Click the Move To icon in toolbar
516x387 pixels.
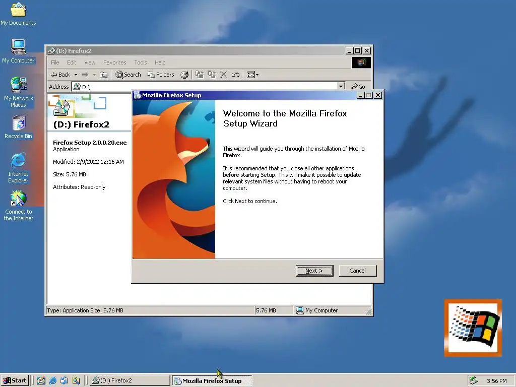click(x=199, y=75)
